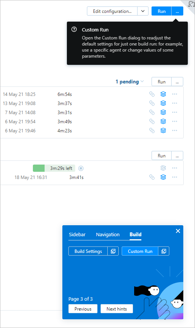Click the Run button next to 1 pending
Image resolution: width=195 pixels, height=328 pixels.
162,82
